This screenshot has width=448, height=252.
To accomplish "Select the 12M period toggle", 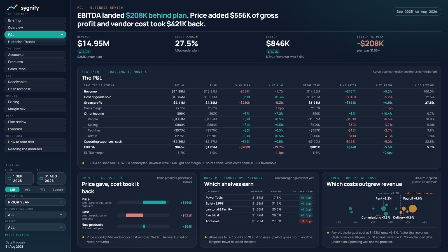I will pyautogui.click(x=12, y=190).
